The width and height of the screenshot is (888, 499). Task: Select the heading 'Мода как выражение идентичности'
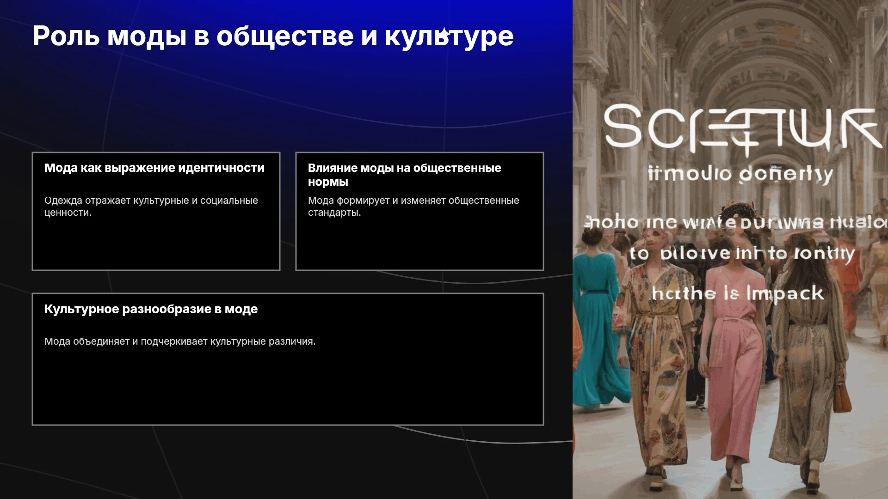click(154, 168)
